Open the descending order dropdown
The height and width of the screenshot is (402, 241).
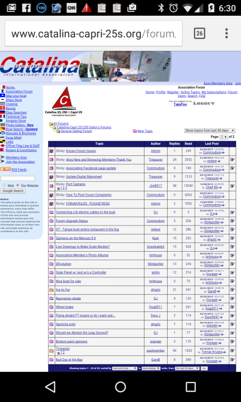(x=151, y=368)
